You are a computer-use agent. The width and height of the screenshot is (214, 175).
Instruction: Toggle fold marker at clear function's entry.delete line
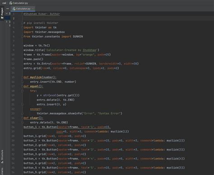tap(23, 123)
